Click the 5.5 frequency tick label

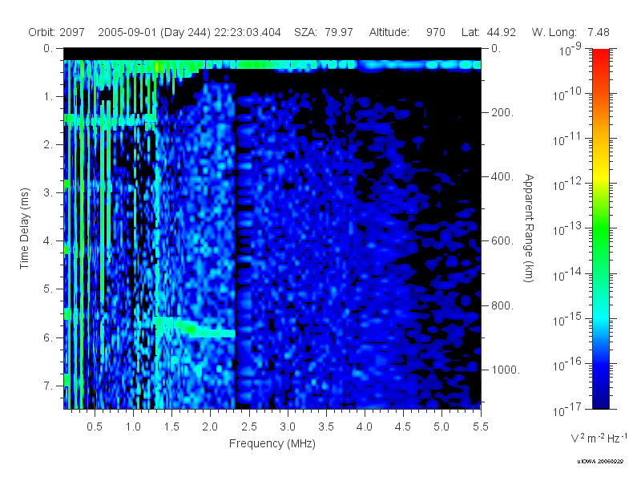tap(480, 426)
